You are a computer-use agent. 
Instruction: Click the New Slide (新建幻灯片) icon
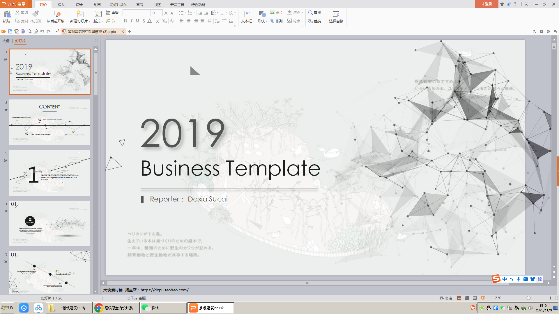pyautogui.click(x=80, y=14)
